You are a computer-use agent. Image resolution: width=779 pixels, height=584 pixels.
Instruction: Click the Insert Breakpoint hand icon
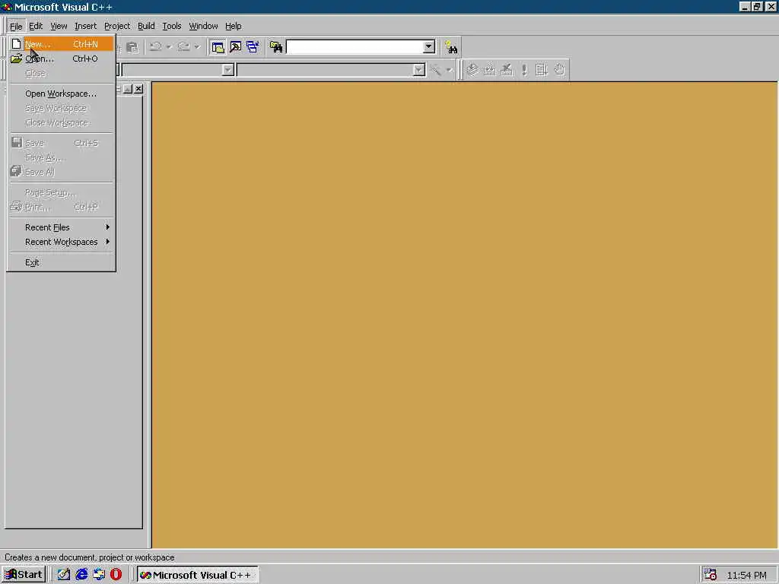point(559,70)
